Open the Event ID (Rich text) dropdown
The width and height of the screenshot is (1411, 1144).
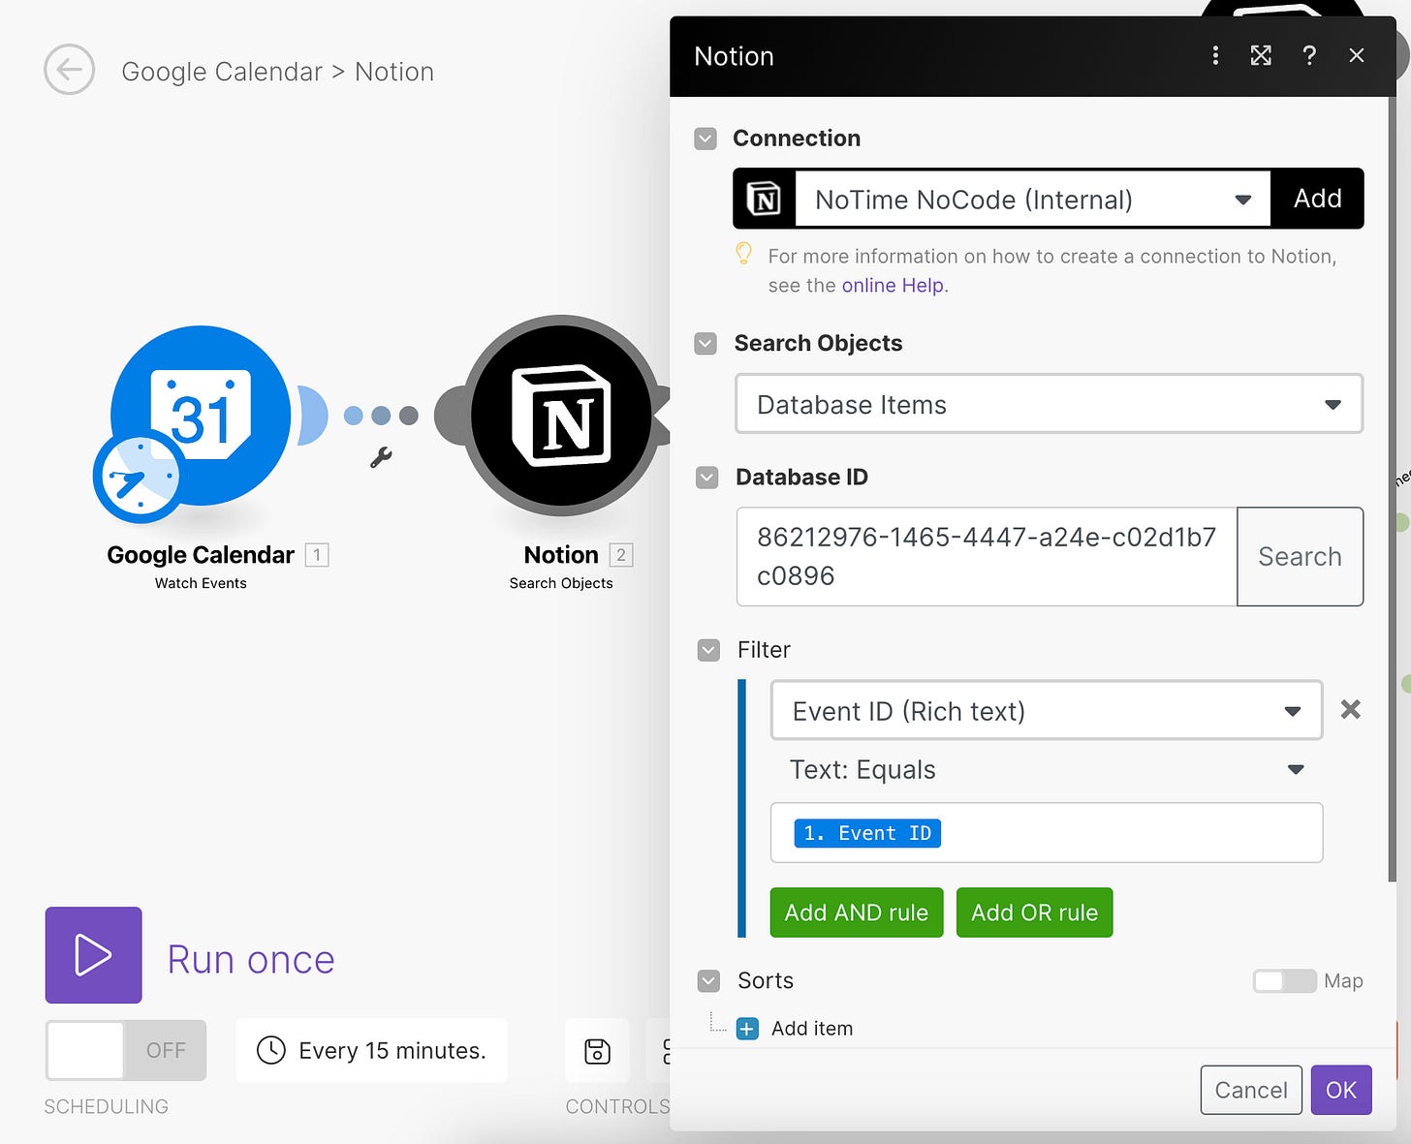click(x=1047, y=711)
